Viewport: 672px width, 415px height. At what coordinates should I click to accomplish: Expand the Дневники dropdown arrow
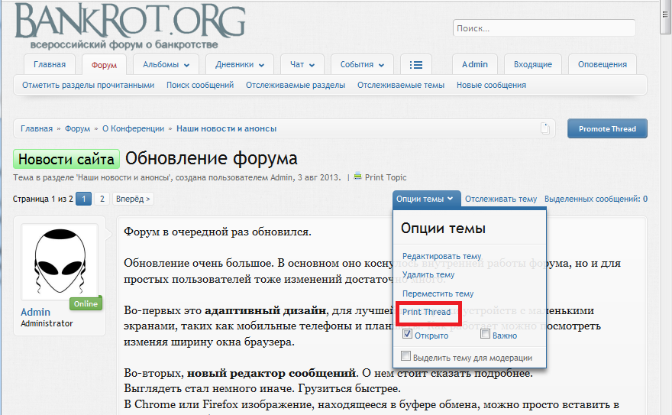[262, 65]
